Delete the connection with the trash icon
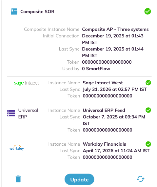 pos(18,179)
